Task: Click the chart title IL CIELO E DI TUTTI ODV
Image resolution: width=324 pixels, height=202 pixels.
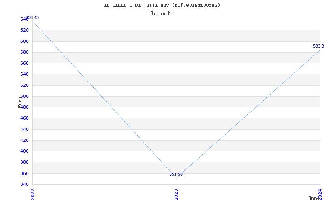Action: pyautogui.click(x=162, y=5)
